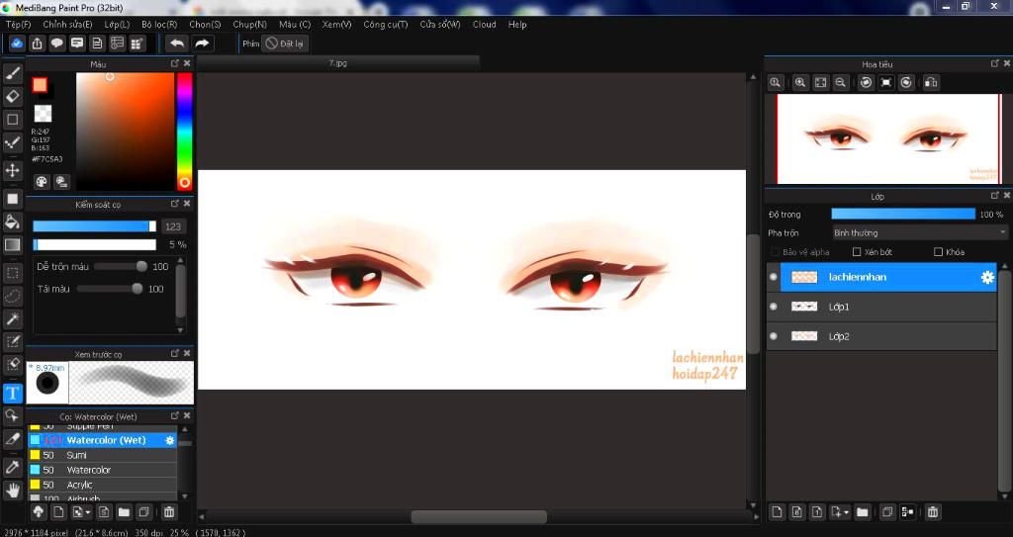Click the Undo arrow
This screenshot has width=1013, height=537.
(177, 44)
